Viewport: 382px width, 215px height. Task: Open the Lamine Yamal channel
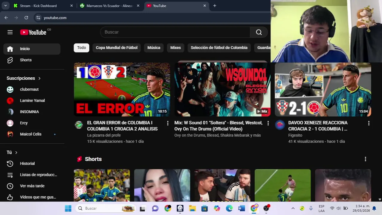click(32, 101)
